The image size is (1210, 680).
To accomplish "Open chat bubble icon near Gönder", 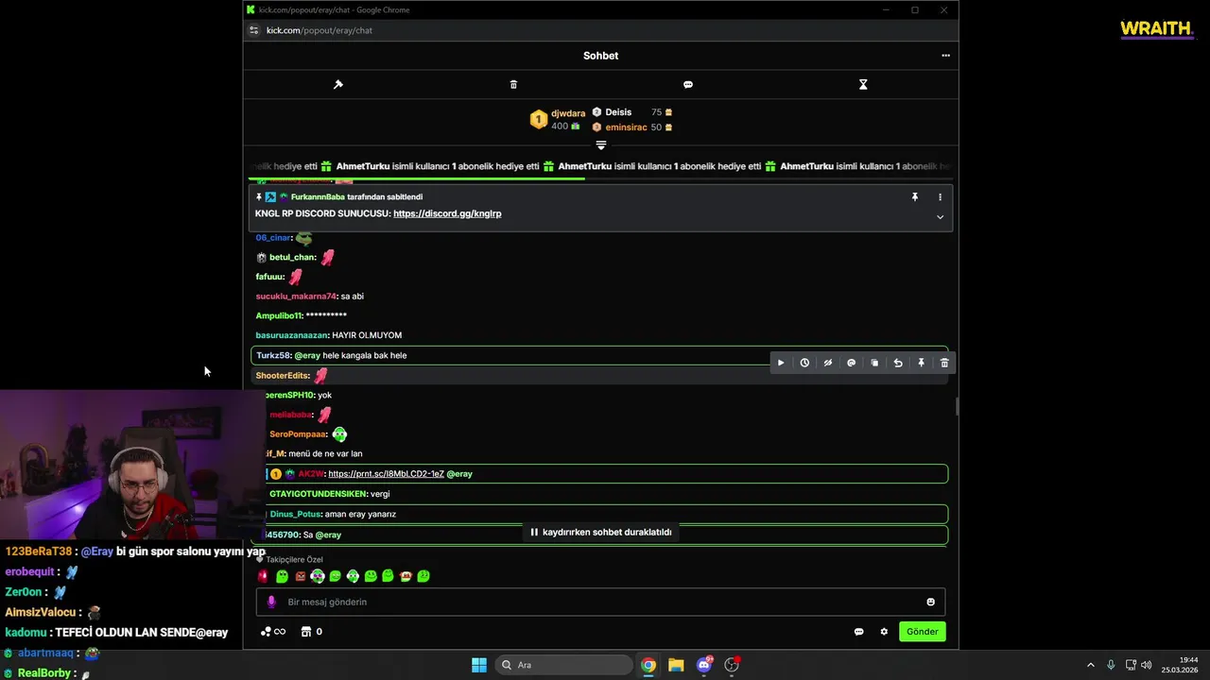I will point(858,632).
